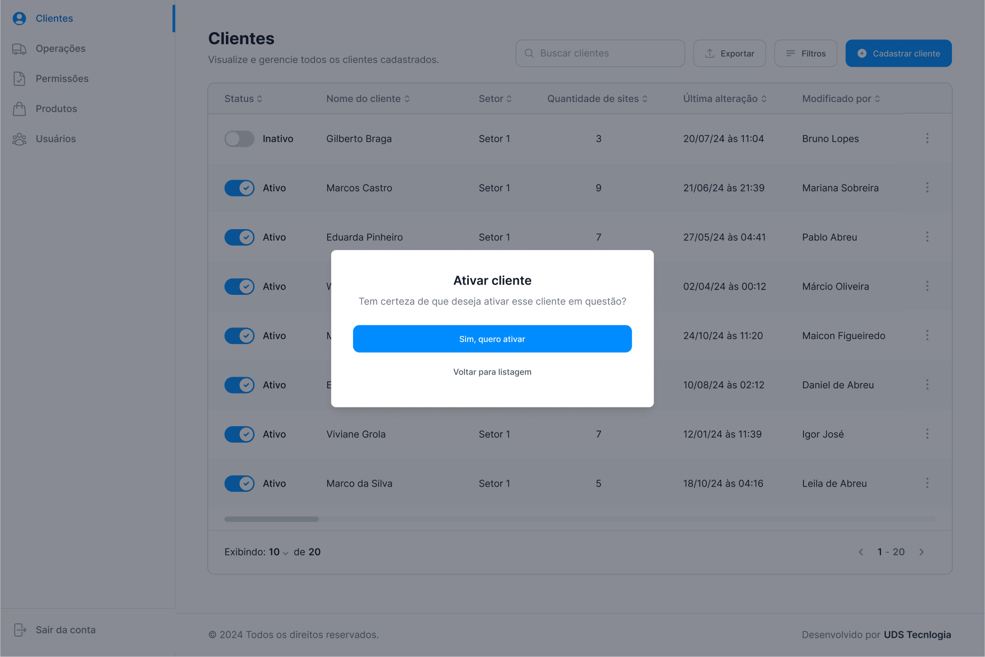
Task: Open row options beside Márcio Oliveira
Action: click(x=927, y=286)
